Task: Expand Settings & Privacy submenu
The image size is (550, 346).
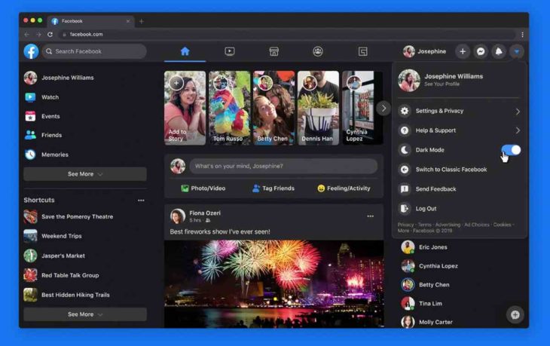Action: click(x=460, y=111)
